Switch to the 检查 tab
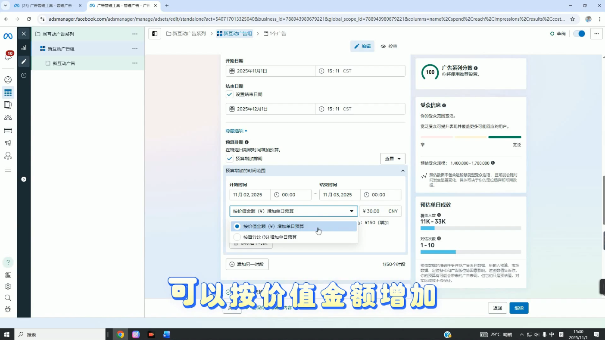Screen dimensions: 605x340 pyautogui.click(x=389, y=46)
